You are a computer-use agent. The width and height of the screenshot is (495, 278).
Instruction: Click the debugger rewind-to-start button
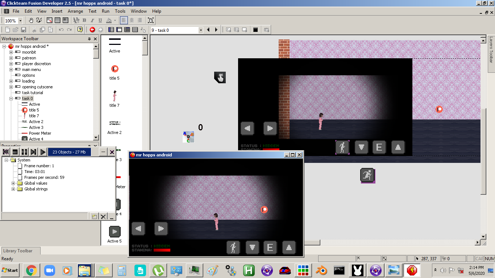point(6,152)
